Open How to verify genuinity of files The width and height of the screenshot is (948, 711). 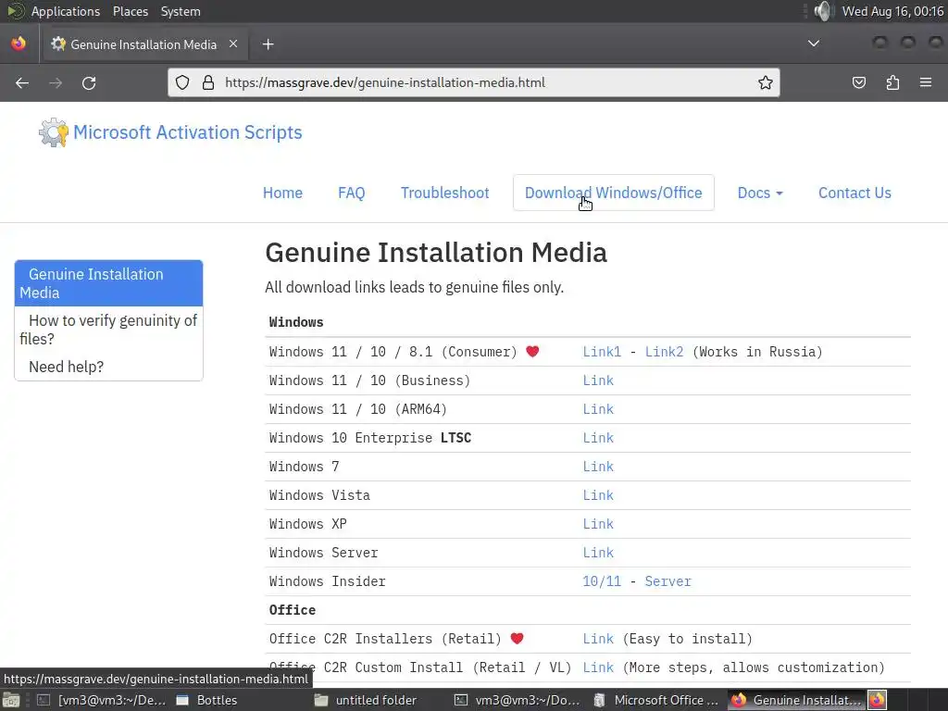109,330
